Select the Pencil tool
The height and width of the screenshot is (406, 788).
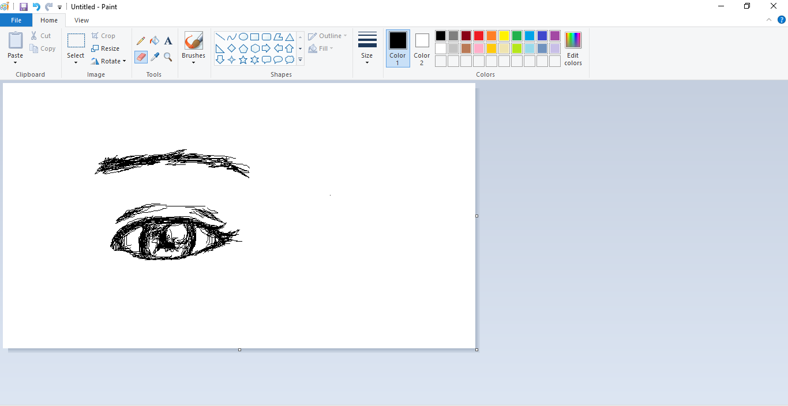(141, 41)
